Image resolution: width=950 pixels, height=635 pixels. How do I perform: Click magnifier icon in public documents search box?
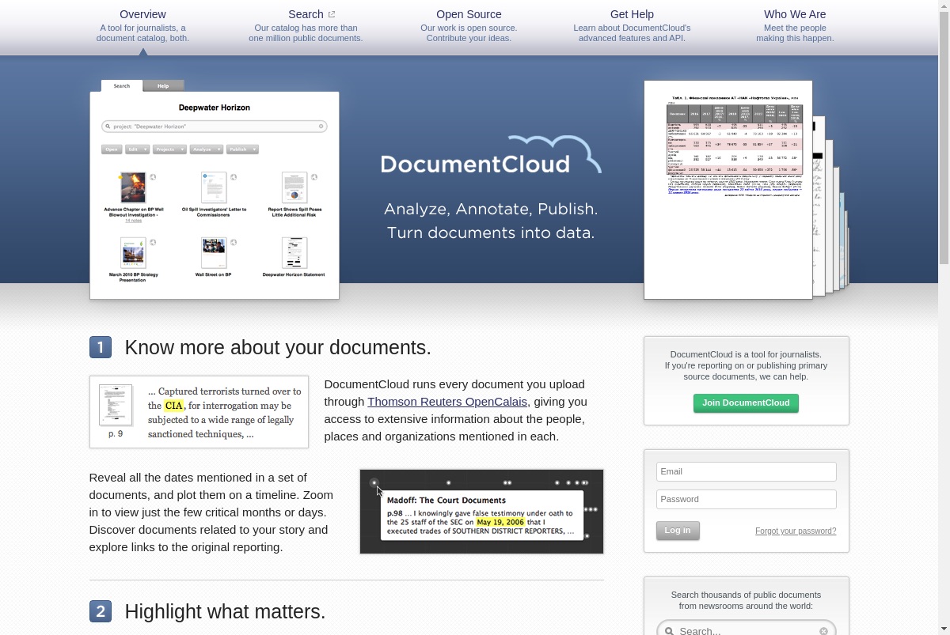[x=669, y=631]
